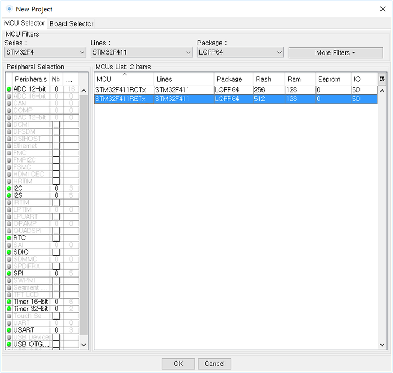The height and width of the screenshot is (373, 393).
Task: Click the green status dot beside ADC 12-bit
Action: (9, 89)
